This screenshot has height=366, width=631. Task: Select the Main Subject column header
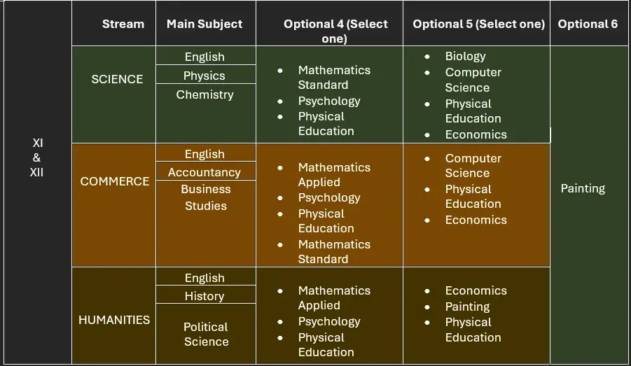(204, 24)
